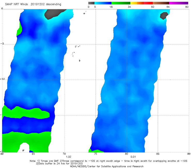
Task: Click the island marker near 72E, 7S
Action: [x=79, y=60]
